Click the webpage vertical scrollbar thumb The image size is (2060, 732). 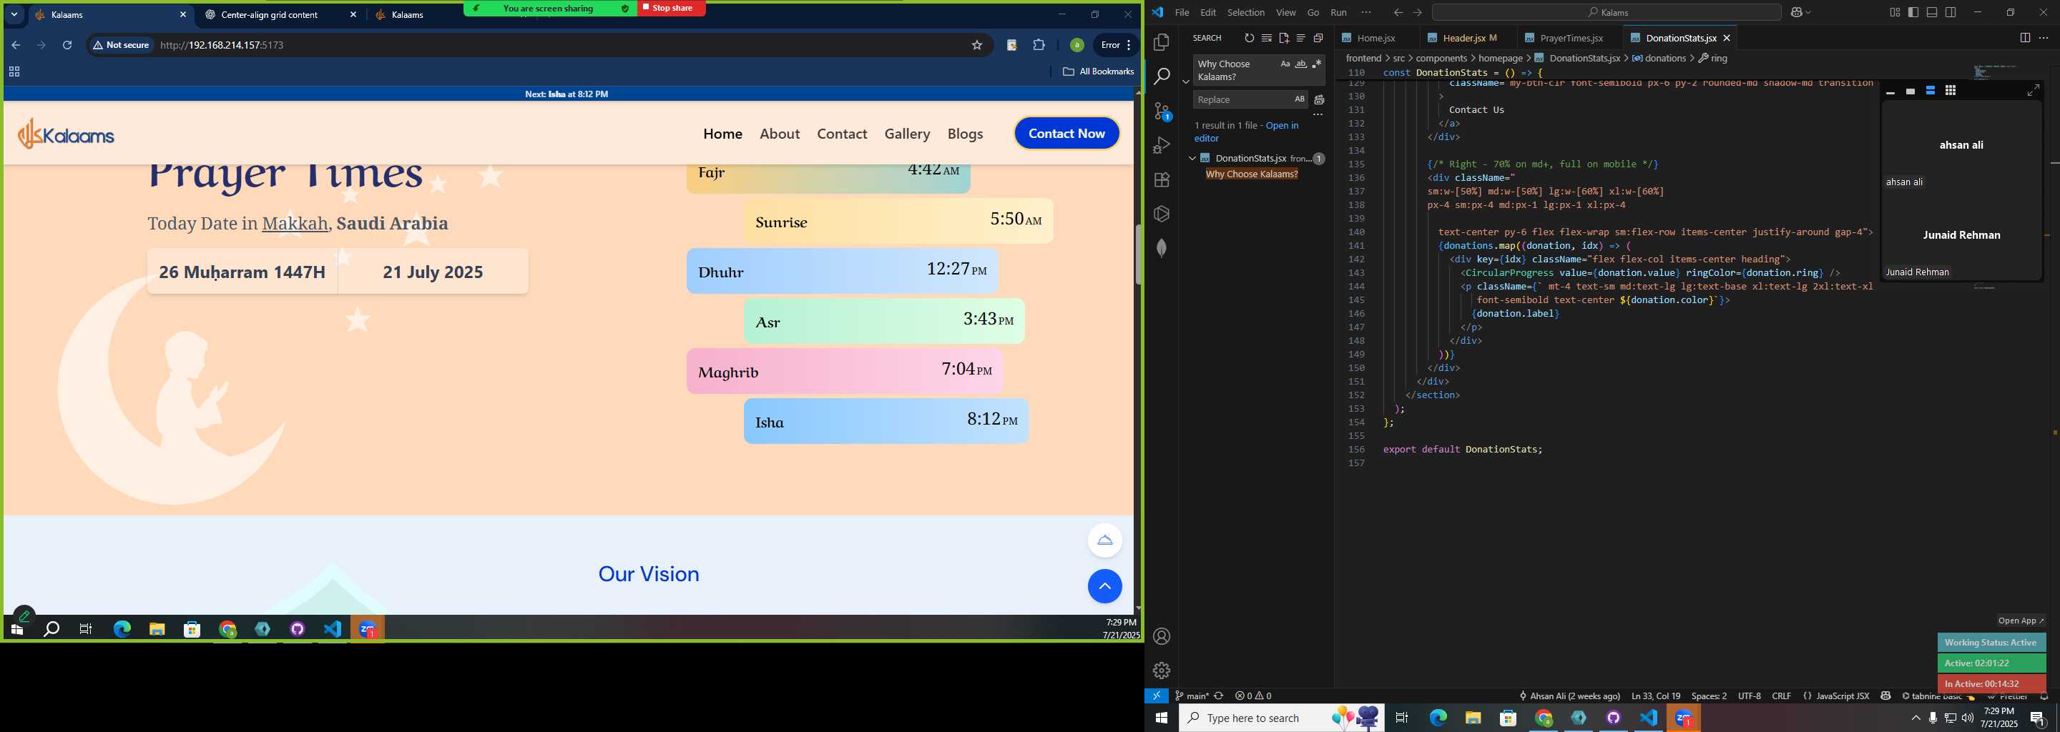pos(1138,254)
